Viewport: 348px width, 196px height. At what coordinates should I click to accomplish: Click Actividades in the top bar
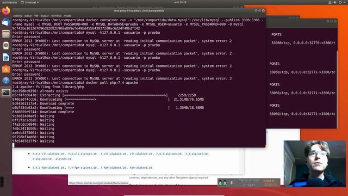click(10, 2)
